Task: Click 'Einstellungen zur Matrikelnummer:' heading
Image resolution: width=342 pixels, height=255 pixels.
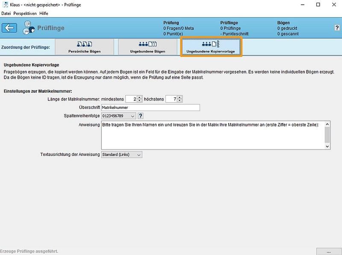Action: [38, 91]
